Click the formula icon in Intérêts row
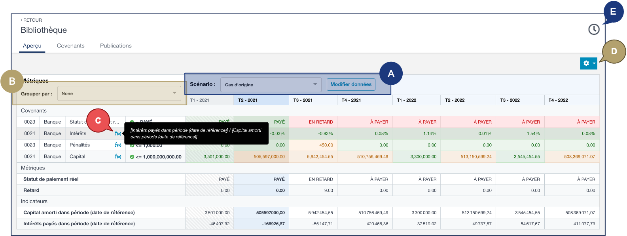Screen dimensions: 627x236 tap(118, 133)
